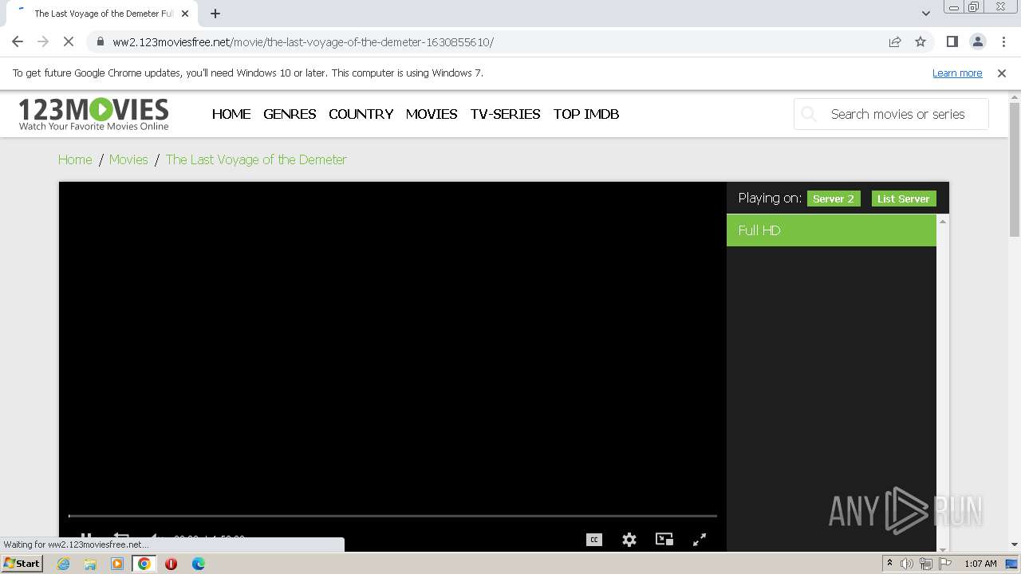
Task: Open Windows Media Player from the taskbar
Action: (117, 564)
